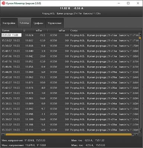The height and width of the screenshot is (148, 143).
Task: Click the Статус column header
Action: [x=105, y=30]
